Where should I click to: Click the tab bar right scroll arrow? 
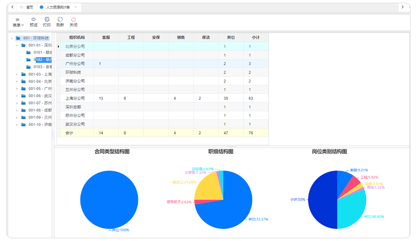point(403,7)
